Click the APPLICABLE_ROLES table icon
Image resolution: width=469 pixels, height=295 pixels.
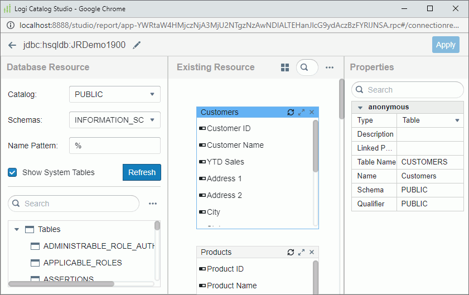point(35,263)
